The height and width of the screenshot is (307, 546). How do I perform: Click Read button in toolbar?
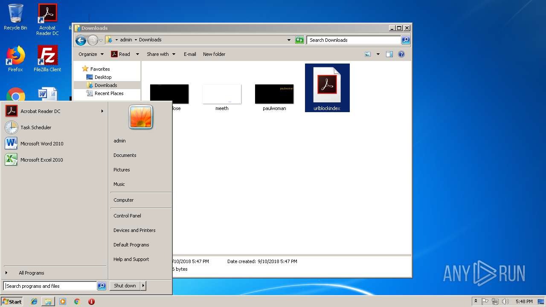[121, 54]
